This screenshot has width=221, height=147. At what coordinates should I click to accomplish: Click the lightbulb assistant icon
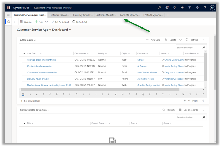pos(175,7)
